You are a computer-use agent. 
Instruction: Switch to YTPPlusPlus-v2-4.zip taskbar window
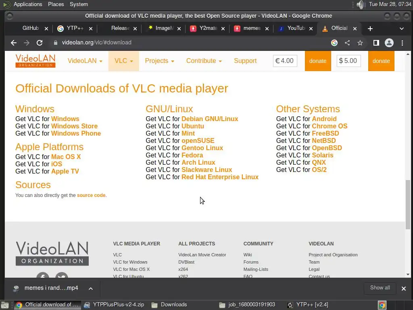tap(114, 305)
